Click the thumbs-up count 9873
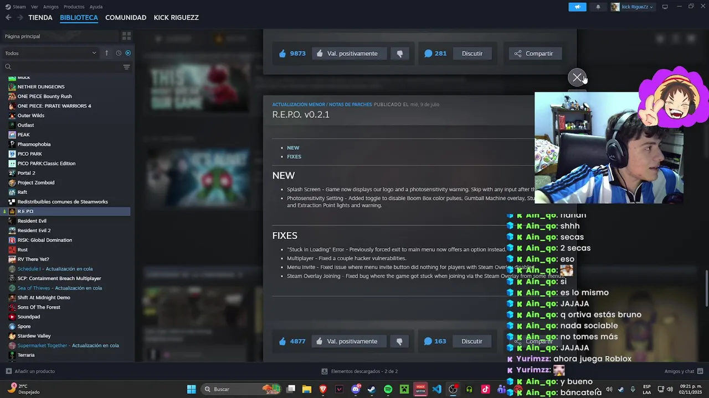 pyautogui.click(x=292, y=54)
